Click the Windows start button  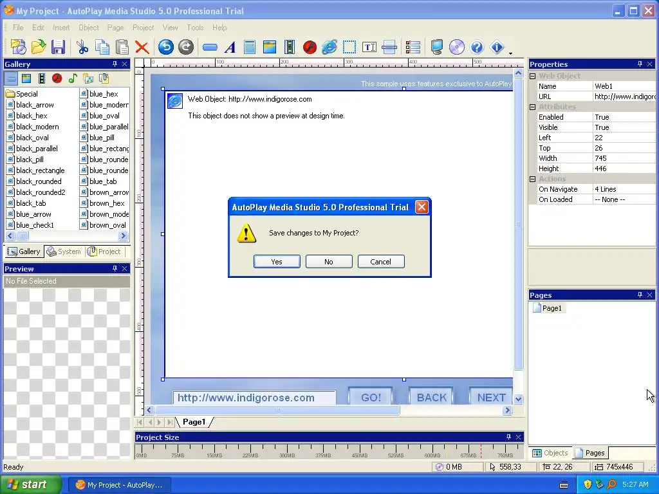click(30, 484)
